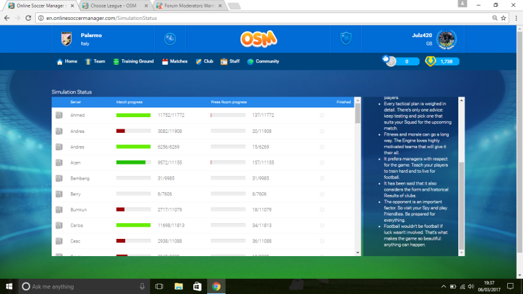This screenshot has height=294, width=523.
Task: Open the Club menu
Action: (204, 61)
